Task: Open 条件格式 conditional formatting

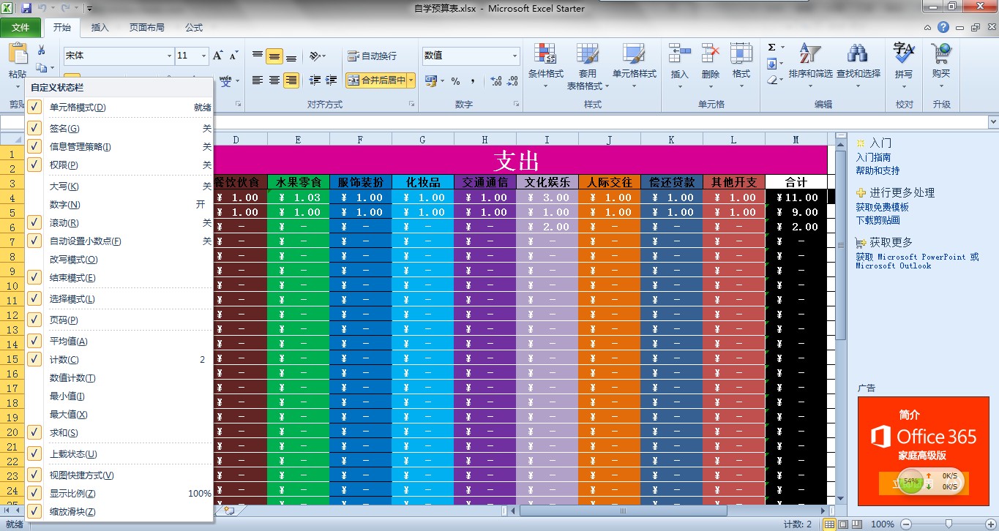Action: (x=545, y=66)
